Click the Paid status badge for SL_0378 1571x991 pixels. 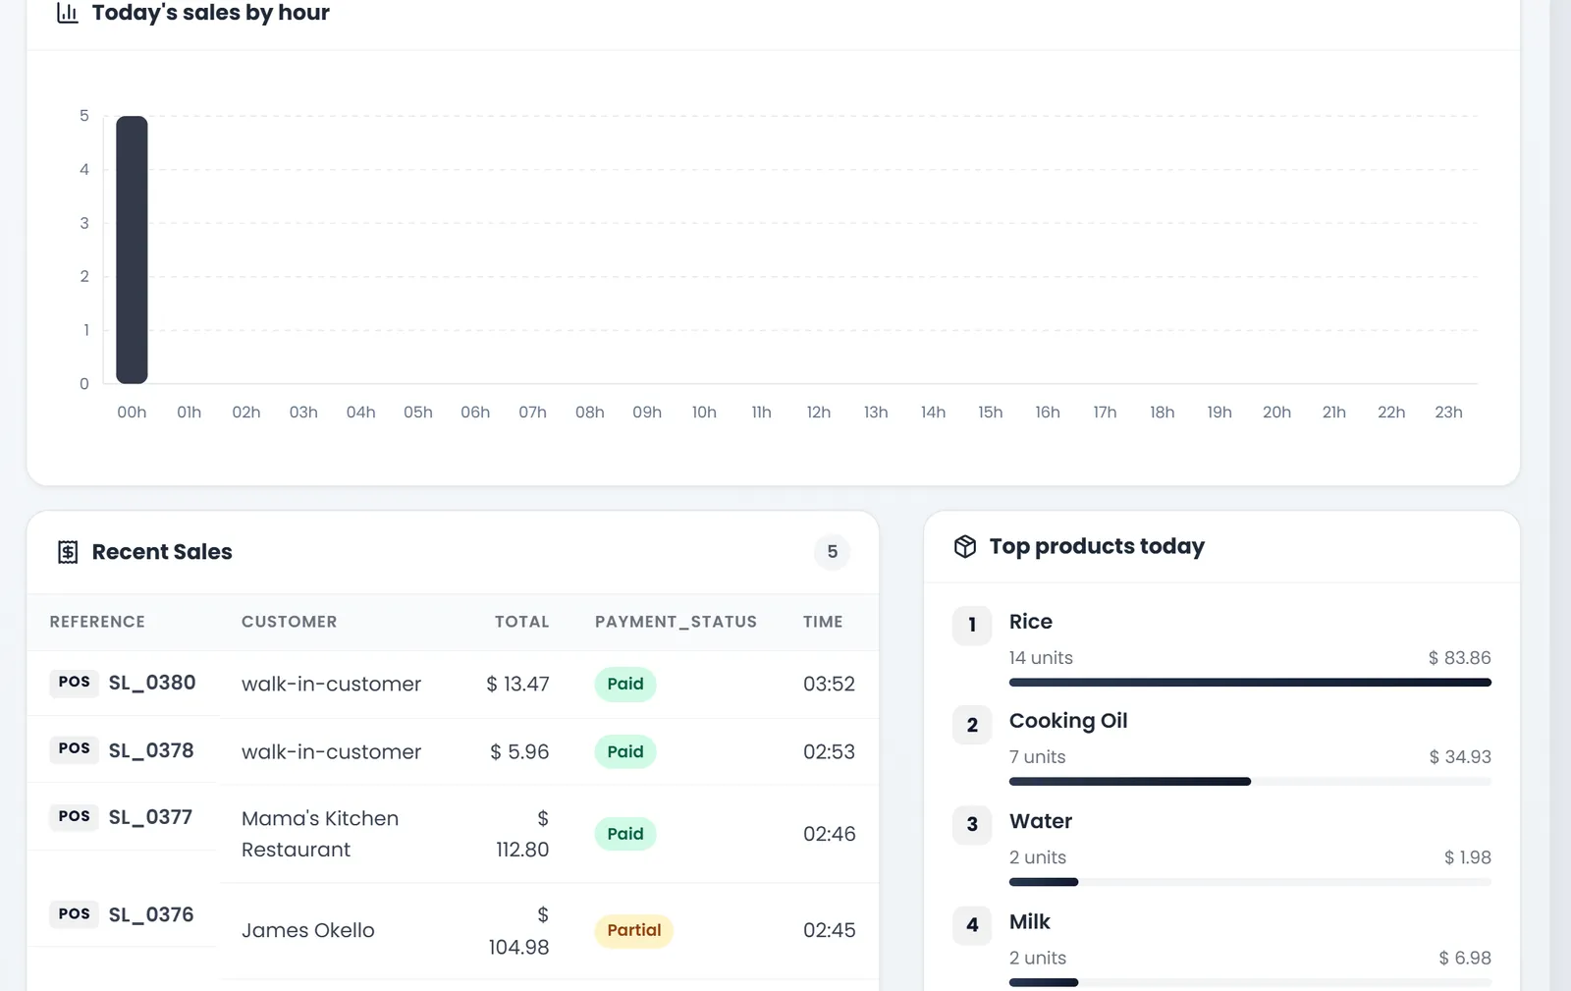point(625,751)
